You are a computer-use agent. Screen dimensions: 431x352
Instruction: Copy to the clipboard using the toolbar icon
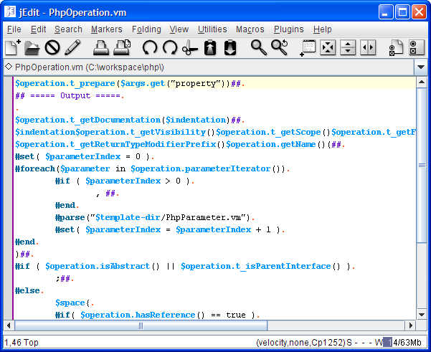(210, 47)
